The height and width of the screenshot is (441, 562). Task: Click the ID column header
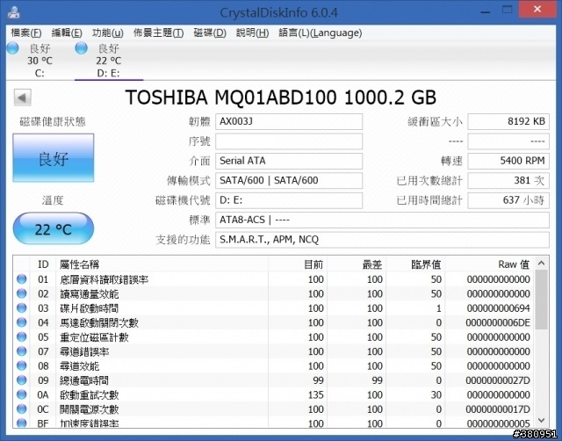point(43,264)
